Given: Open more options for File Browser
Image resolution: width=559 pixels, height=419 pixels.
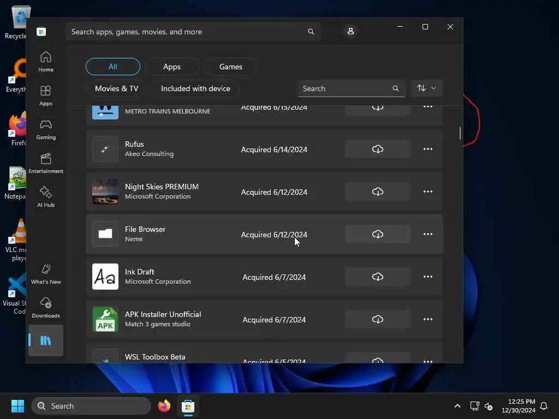Looking at the screenshot, I should (428, 234).
